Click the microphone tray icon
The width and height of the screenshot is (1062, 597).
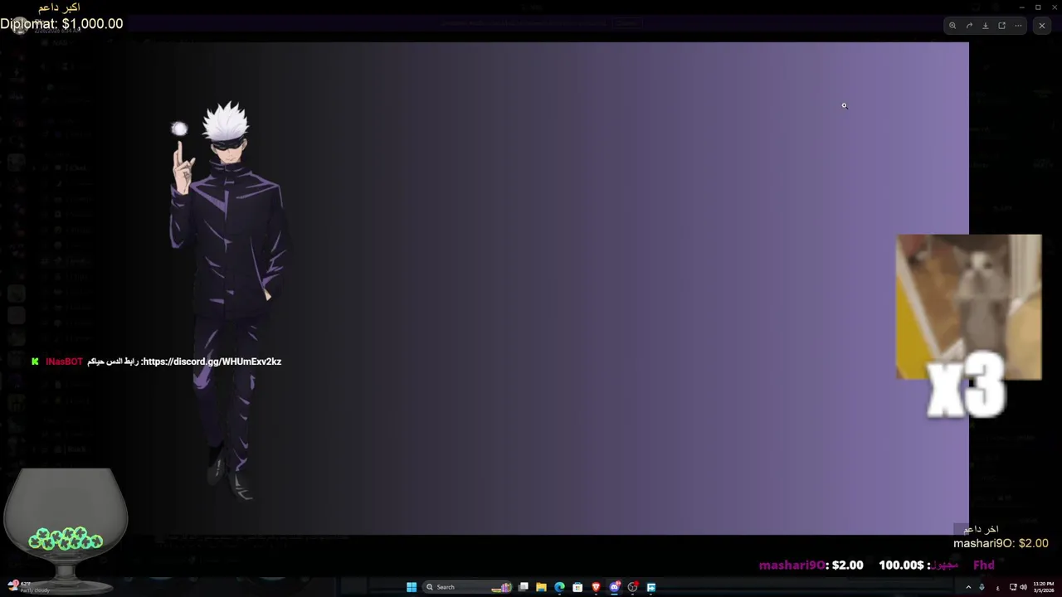tap(982, 587)
